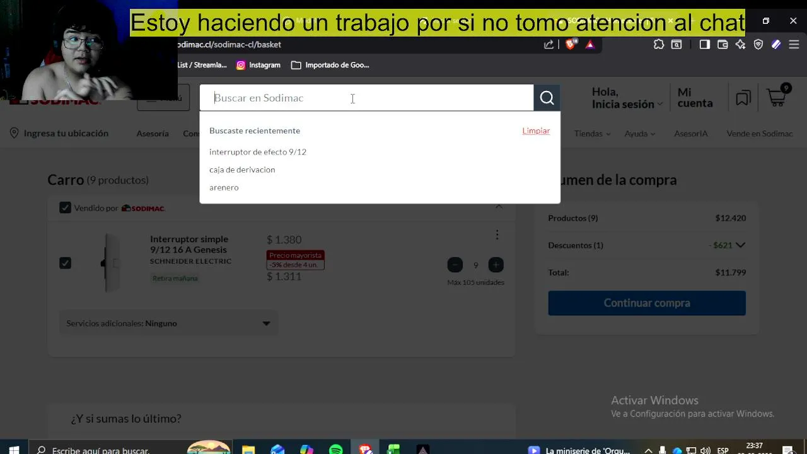Click the Buscar en Sodimac search field
Screen dimensions: 807x454
[x=366, y=98]
